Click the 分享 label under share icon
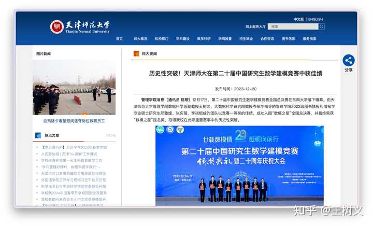Screen dimensions: 373x226 (x=349, y=70)
